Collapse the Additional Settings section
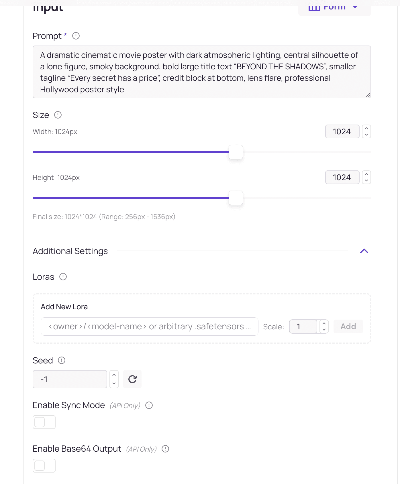The height and width of the screenshot is (484, 400). [364, 251]
